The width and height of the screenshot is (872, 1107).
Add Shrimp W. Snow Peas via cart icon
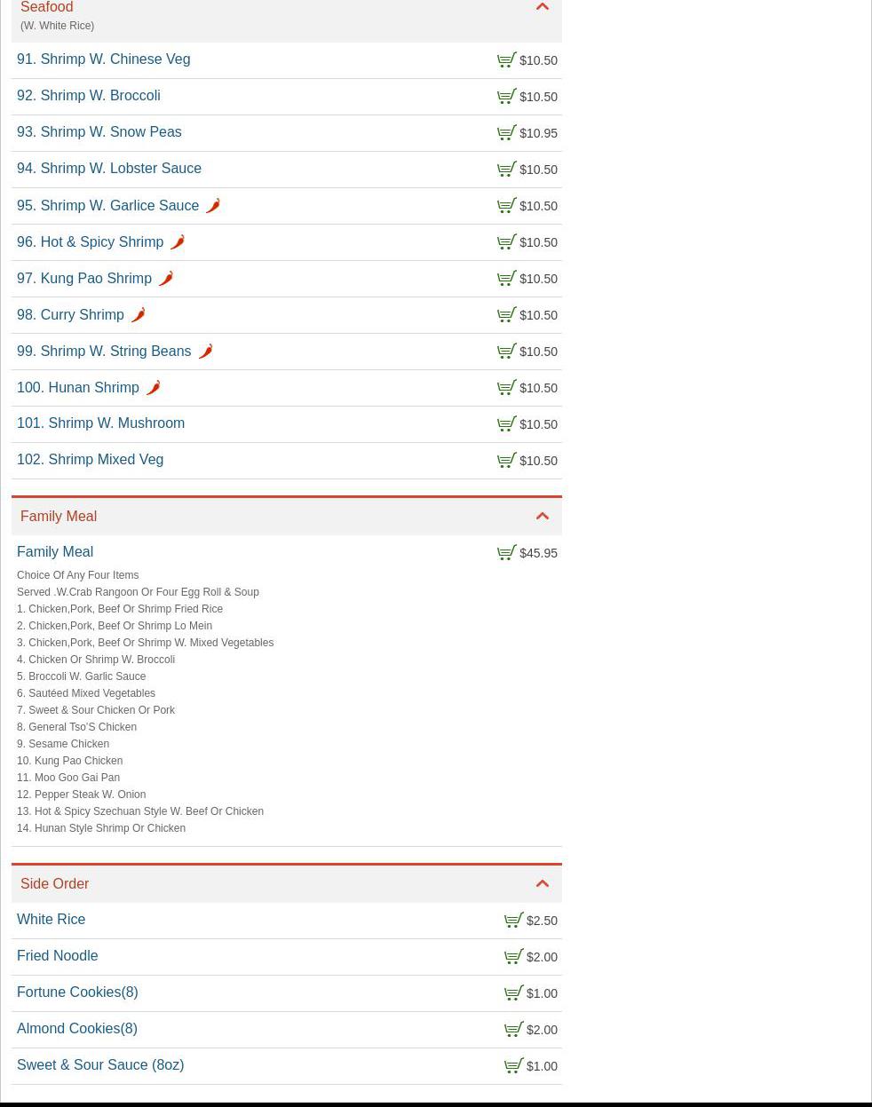[x=506, y=133]
